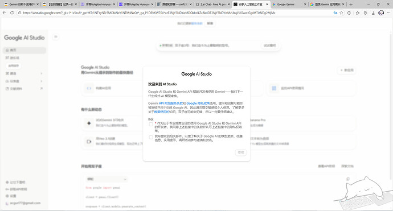
Task: Click the Veo video camera icon card
Action: pos(89,142)
